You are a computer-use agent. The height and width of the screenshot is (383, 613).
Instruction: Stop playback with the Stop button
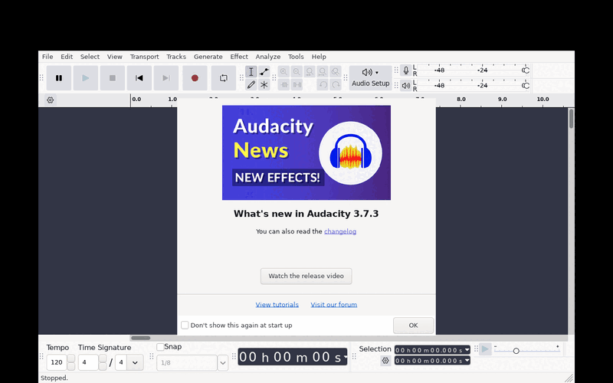click(112, 78)
